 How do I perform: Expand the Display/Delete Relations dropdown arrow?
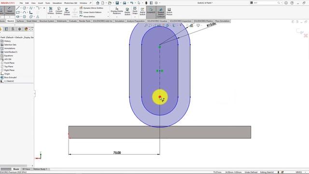pos(117,17)
